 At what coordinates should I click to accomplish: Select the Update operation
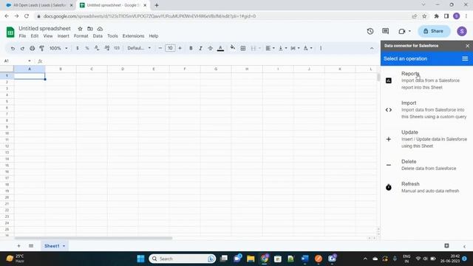[x=426, y=139]
